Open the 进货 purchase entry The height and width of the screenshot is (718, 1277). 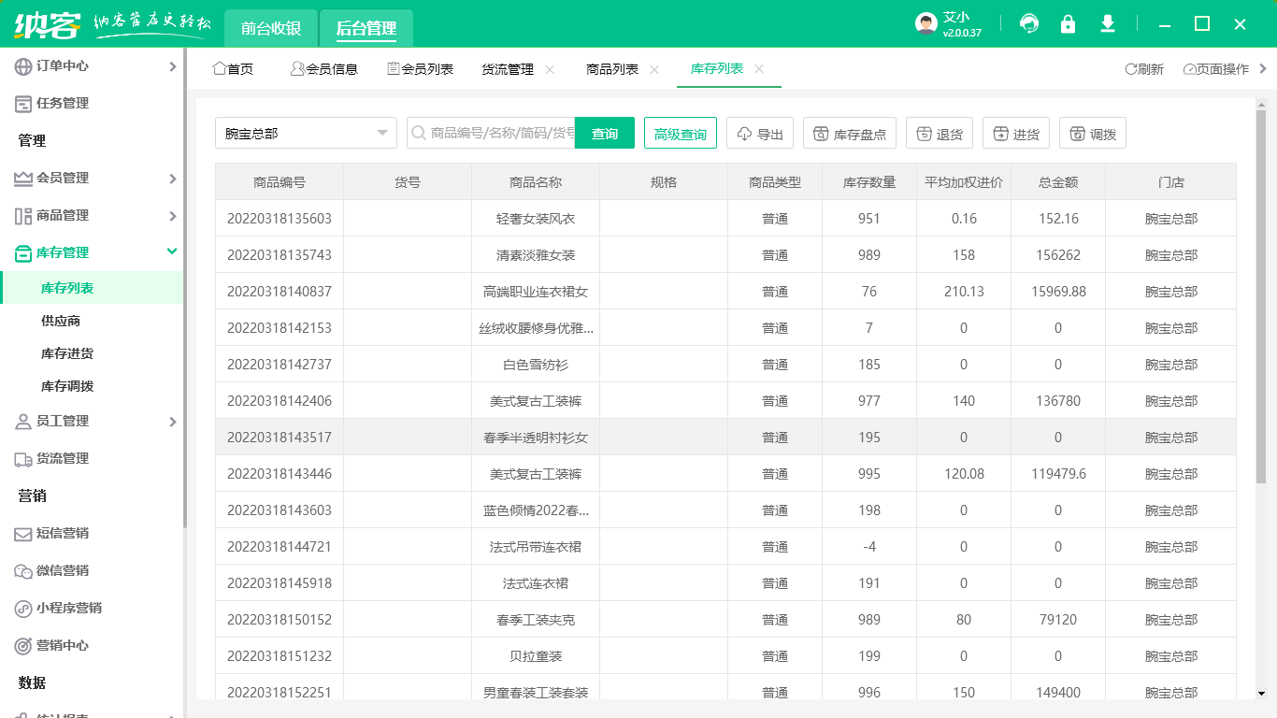1016,132
